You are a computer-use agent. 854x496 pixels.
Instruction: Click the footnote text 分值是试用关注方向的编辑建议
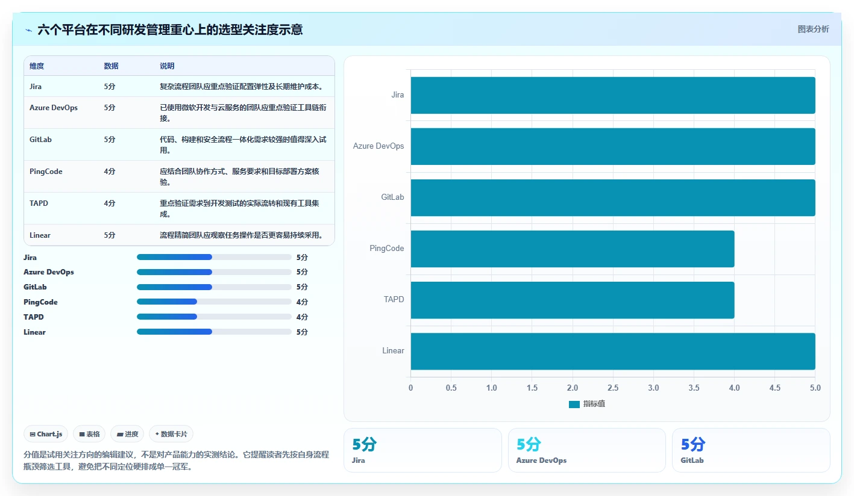tap(177, 461)
